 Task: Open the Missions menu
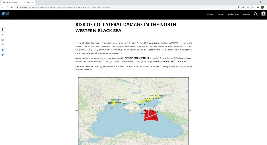[210, 14]
